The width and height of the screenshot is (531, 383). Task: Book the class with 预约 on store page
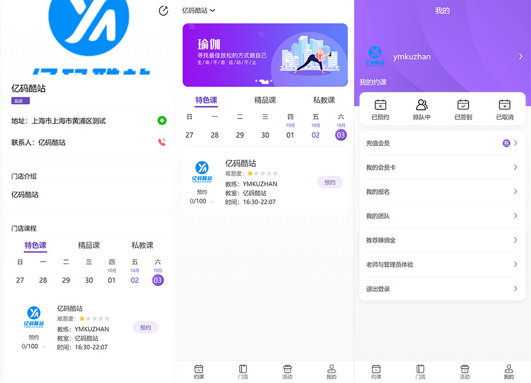[145, 327]
